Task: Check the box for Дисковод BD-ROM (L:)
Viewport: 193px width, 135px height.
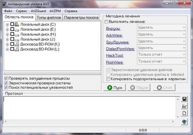Action: pos(12,49)
